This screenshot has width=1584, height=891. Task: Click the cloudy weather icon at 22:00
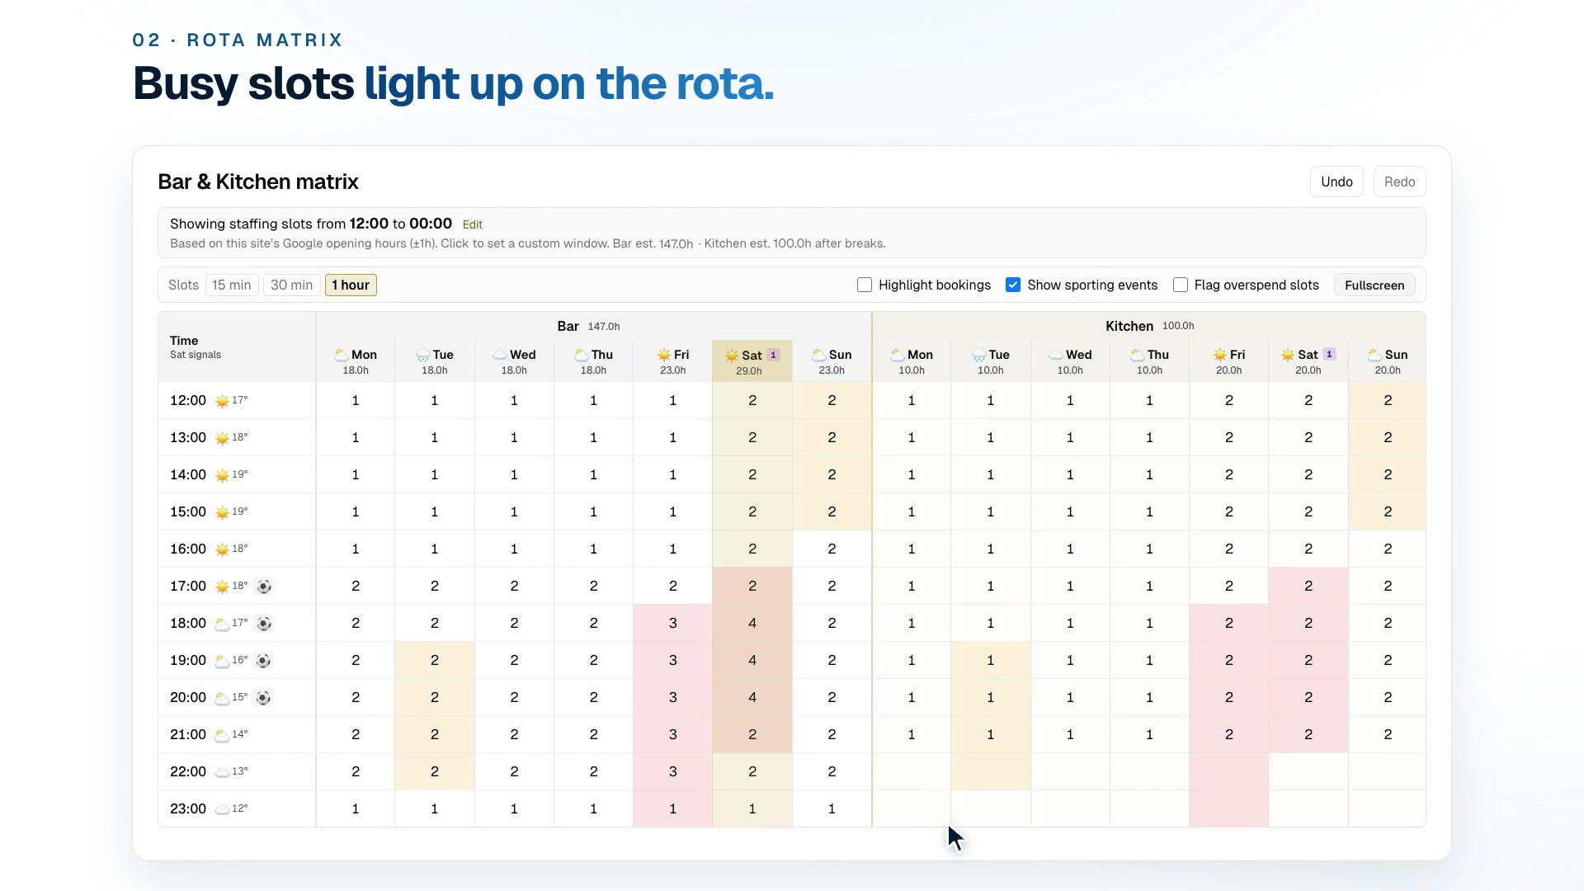pos(222,772)
